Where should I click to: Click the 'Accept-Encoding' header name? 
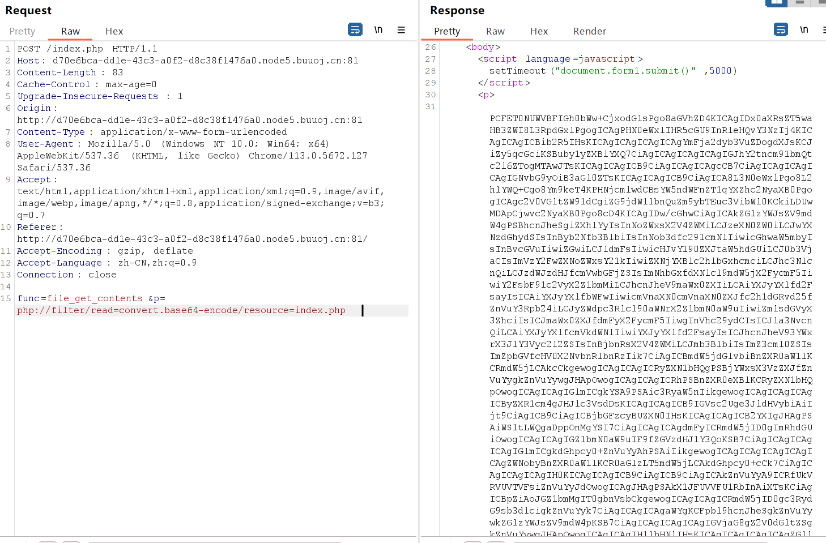(x=59, y=251)
